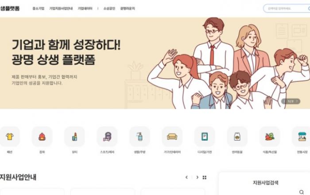The image size is (310, 195).
Task: Open the 중소기업 menu item
Action: coord(39,8)
